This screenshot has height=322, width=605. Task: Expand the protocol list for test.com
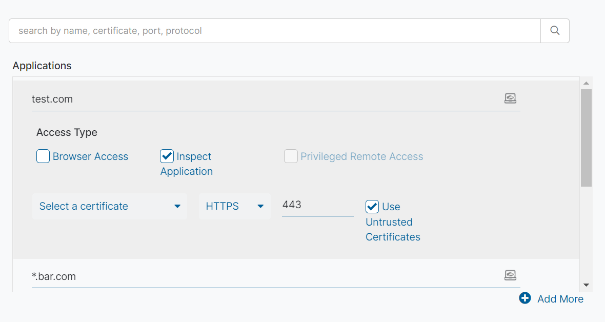(234, 206)
